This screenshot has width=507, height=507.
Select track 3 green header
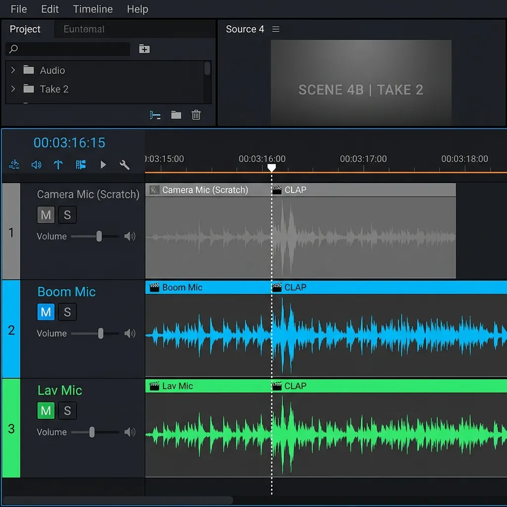tap(11, 428)
